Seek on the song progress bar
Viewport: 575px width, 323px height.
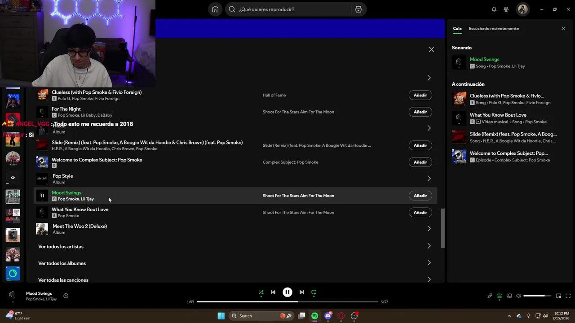pos(287,302)
